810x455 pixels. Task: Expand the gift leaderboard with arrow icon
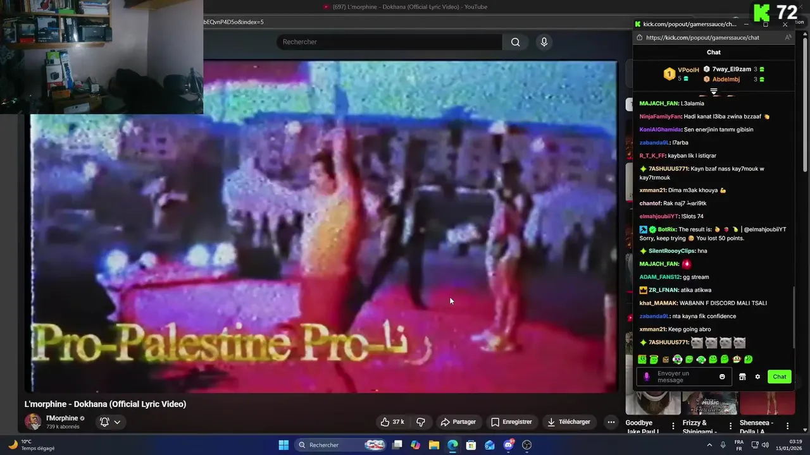[x=714, y=92]
